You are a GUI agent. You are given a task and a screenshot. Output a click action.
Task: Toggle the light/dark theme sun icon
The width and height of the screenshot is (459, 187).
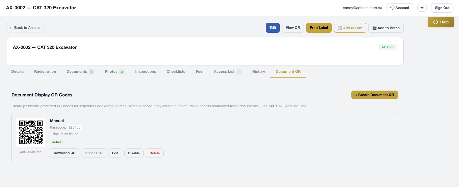422,8
